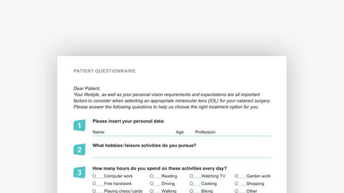Mark the Cooking option circle
This screenshot has width=344, height=193.
pyautogui.click(x=191, y=184)
